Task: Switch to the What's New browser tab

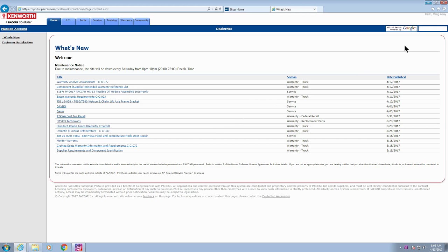Action: click(x=294, y=9)
